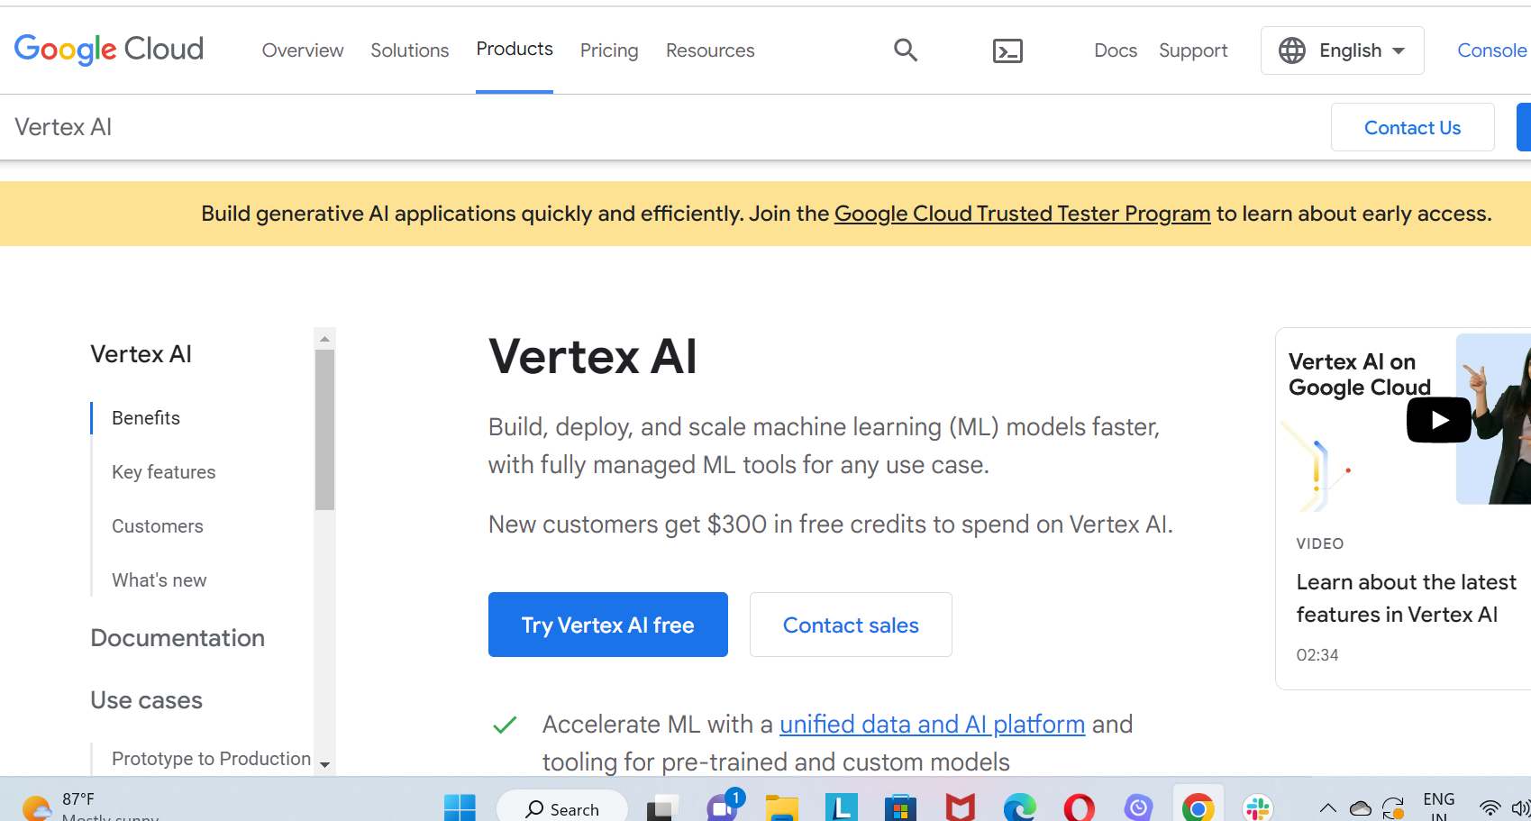Screen dimensions: 1531x821
Task: Open Use cases sidebar heading
Action: click(147, 700)
